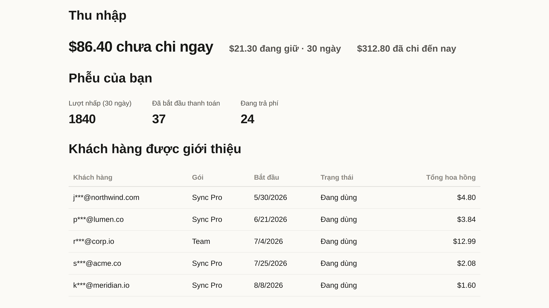Click 'Đã bắt đầu thanh toán' label
Screen dimensions: 549x308
point(186,103)
